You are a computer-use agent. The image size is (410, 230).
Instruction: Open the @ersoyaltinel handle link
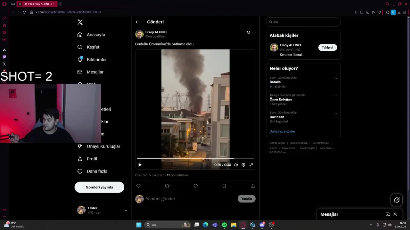[x=155, y=36]
